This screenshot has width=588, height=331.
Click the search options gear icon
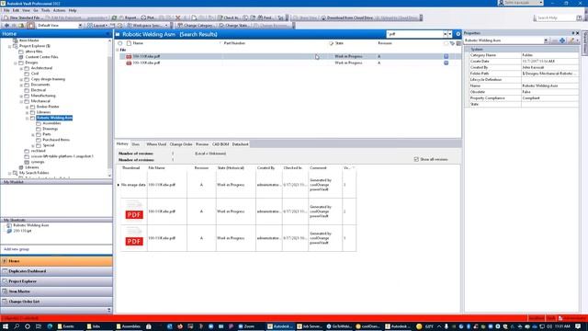[458, 34]
